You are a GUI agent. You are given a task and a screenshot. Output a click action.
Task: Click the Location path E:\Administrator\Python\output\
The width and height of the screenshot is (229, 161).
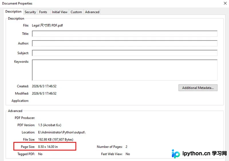(x=62, y=132)
